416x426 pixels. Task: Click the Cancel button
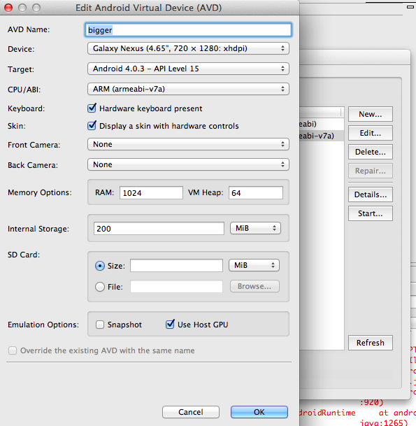pos(191,412)
